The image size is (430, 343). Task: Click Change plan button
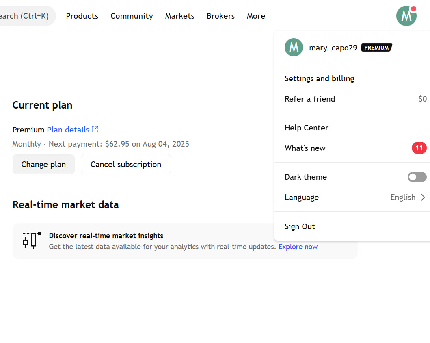(x=43, y=164)
